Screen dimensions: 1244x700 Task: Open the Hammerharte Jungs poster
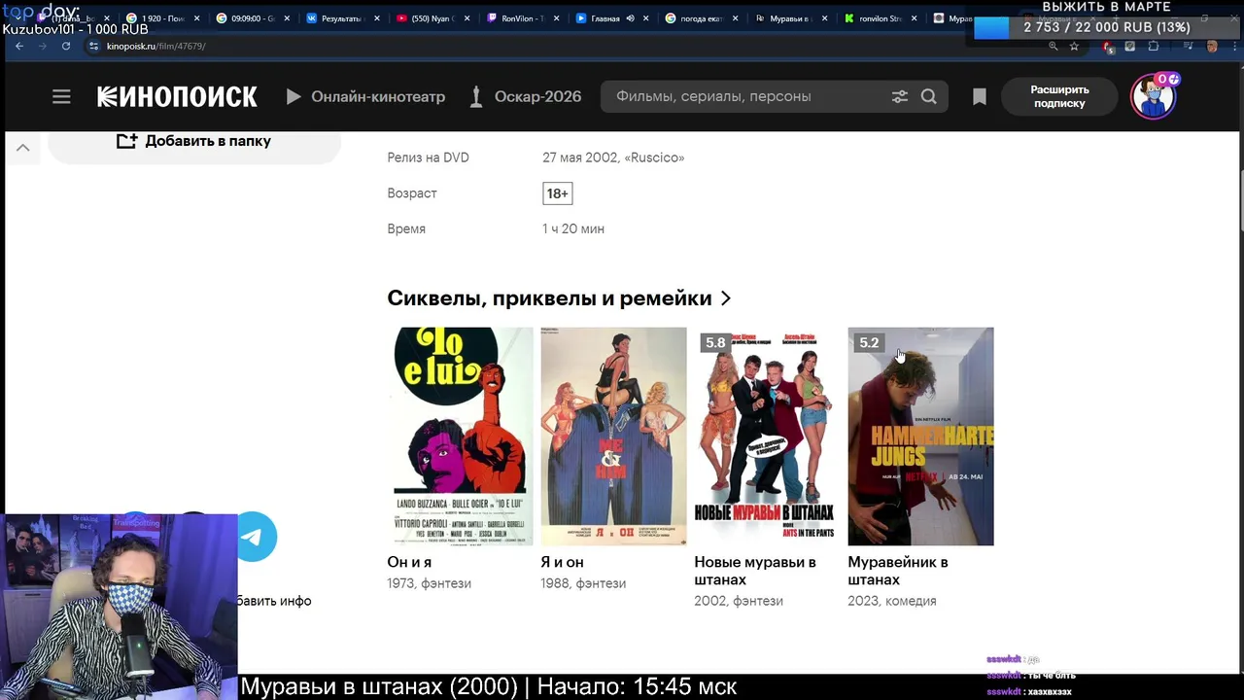click(x=920, y=436)
